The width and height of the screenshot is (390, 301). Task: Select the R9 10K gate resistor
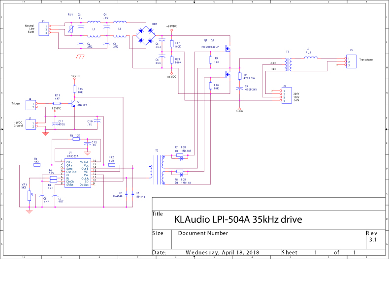210,60
